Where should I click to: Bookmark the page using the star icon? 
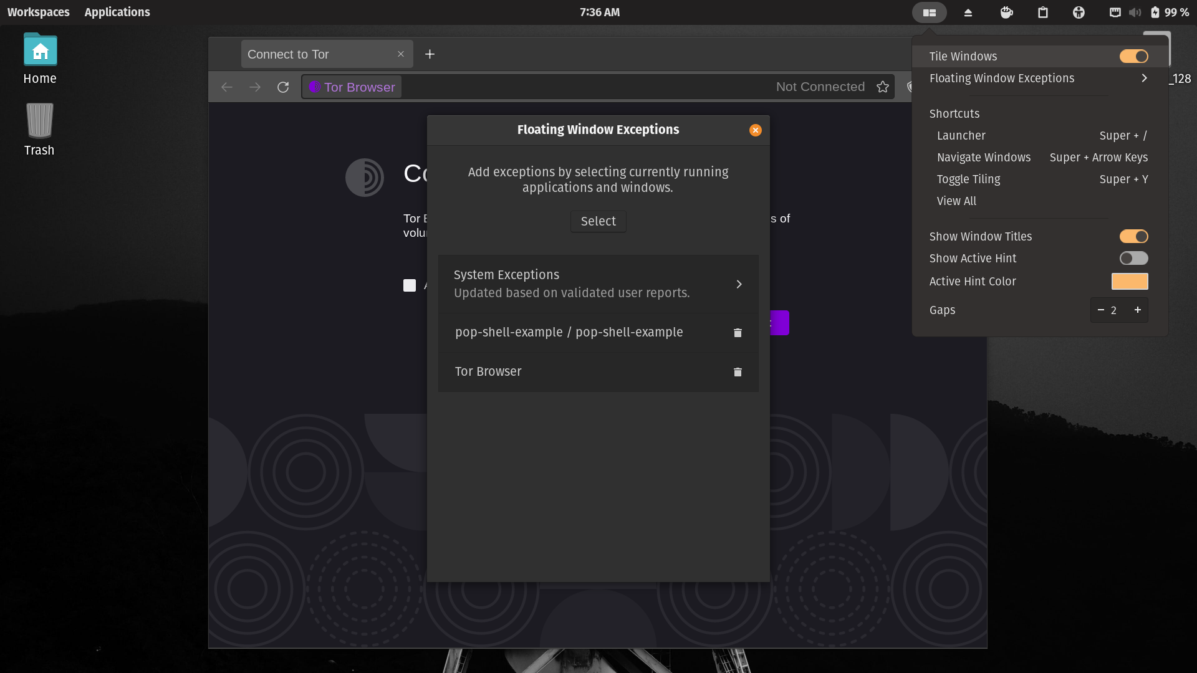883,87
